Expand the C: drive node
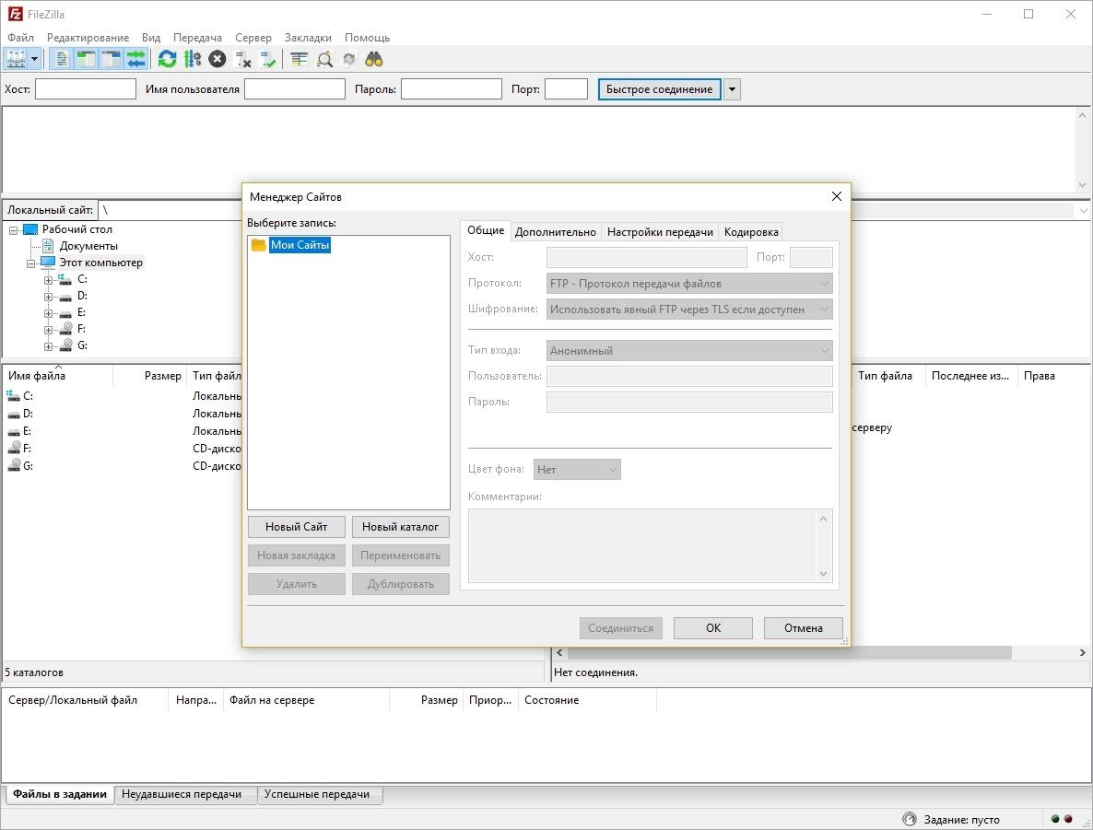 [48, 280]
